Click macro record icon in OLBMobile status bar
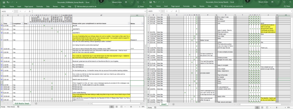The height and width of the screenshot is (109, 293). [18, 107]
